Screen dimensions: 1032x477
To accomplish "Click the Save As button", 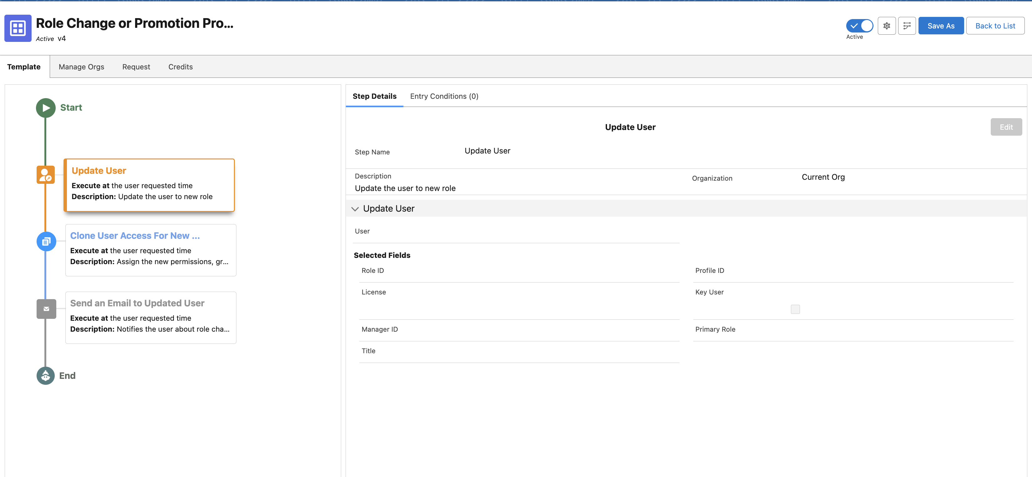I will pyautogui.click(x=941, y=26).
